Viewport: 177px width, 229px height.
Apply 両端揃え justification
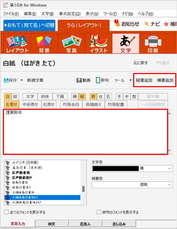[x=93, y=105]
